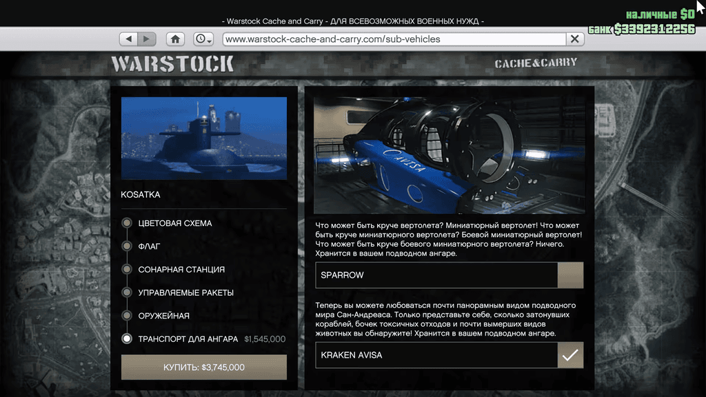The image size is (706, 397).
Task: Click the Купить: $3,745,000 button
Action: (204, 367)
